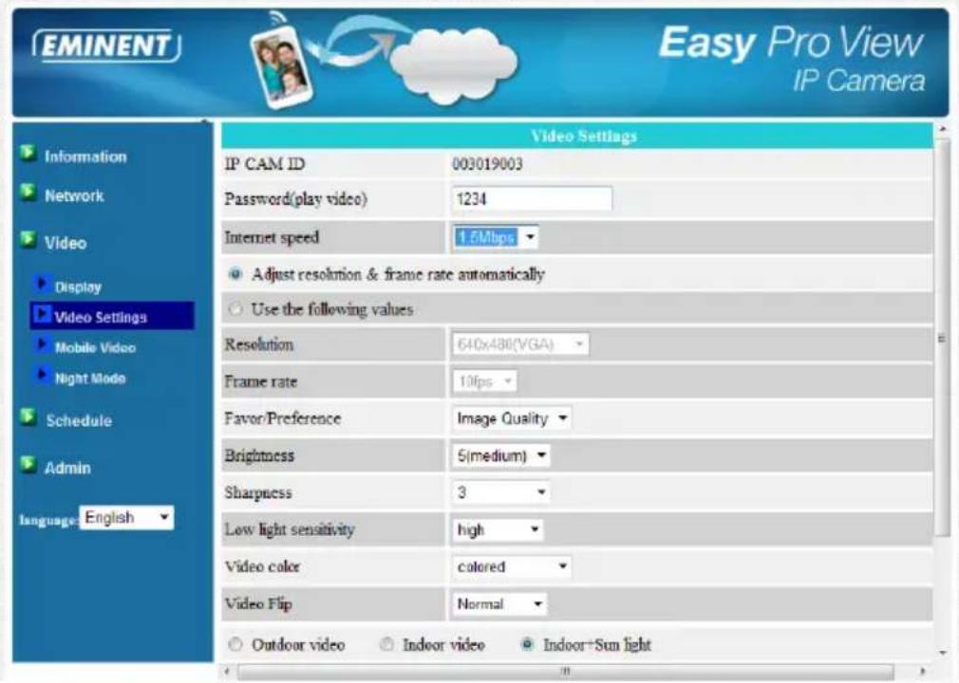Open the Night Mode submenu page

(x=90, y=378)
